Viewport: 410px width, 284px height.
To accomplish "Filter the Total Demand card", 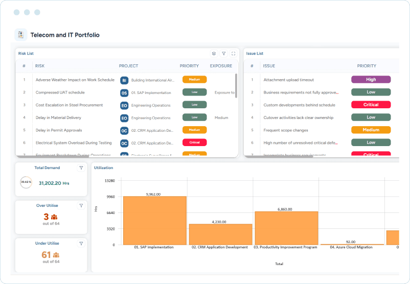I will [x=81, y=168].
